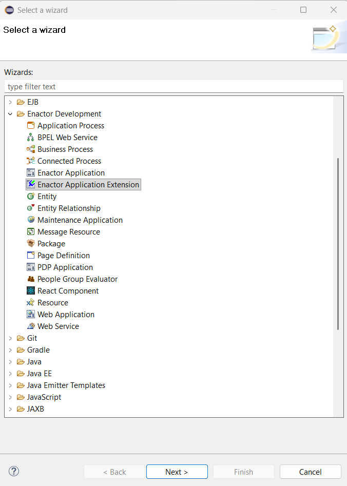347x486 pixels.
Task: Click the Enactor Application Extension icon
Action: pos(31,184)
